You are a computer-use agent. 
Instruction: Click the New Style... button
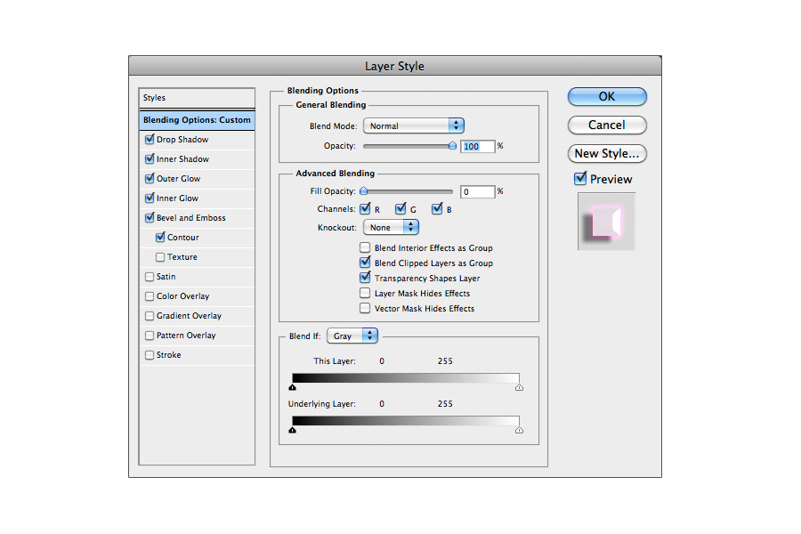pyautogui.click(x=607, y=153)
